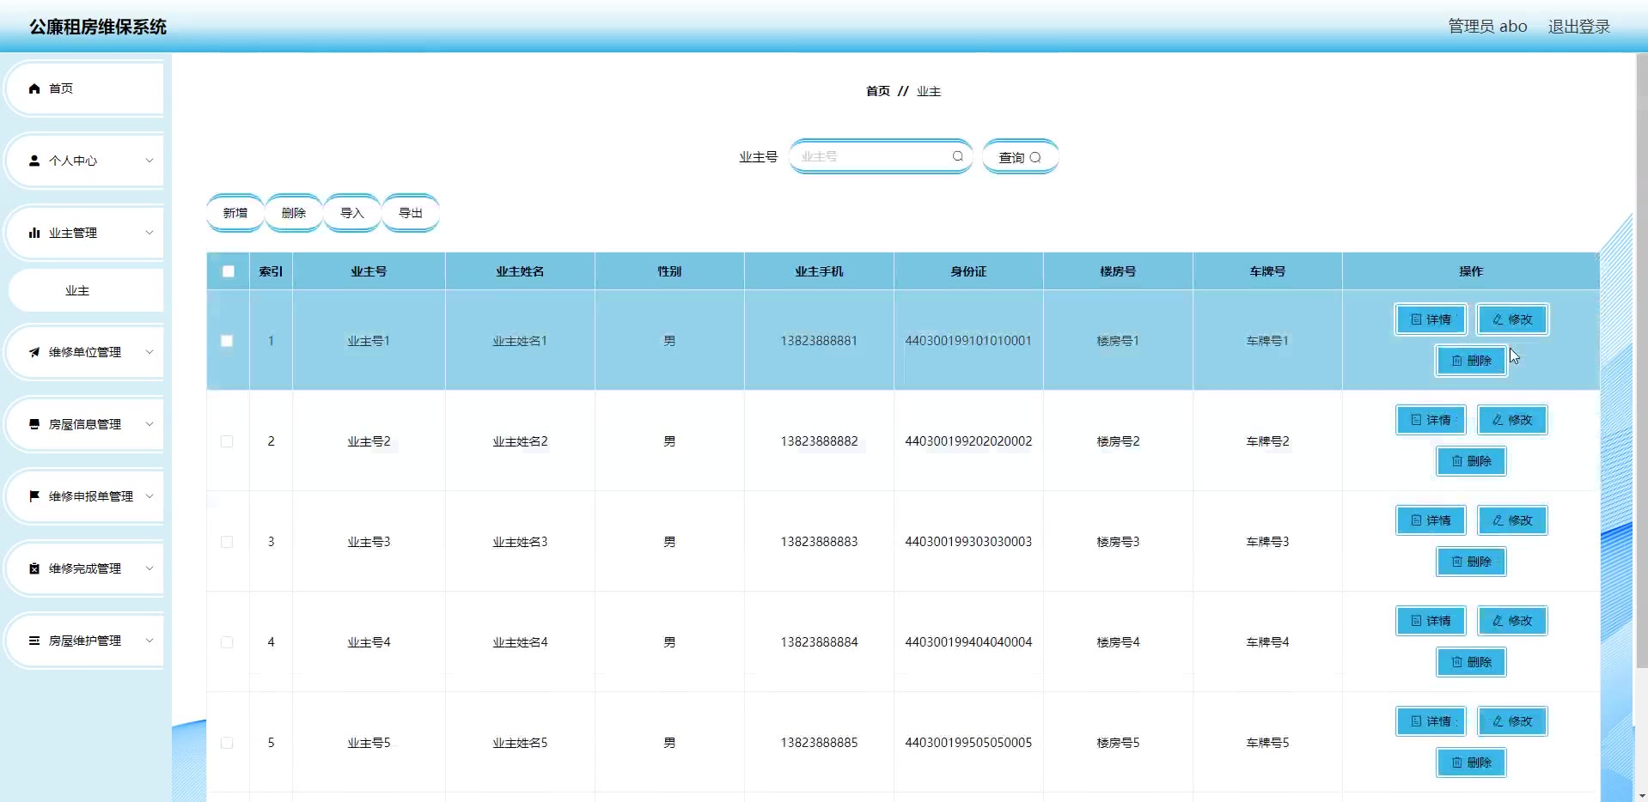This screenshot has width=1648, height=802.
Task: Open 详情 for 业主号5
Action: click(x=1431, y=721)
